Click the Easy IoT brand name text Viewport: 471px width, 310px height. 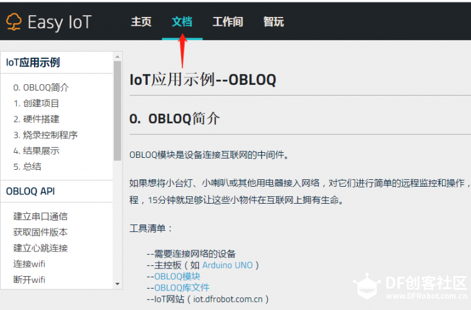(60, 23)
